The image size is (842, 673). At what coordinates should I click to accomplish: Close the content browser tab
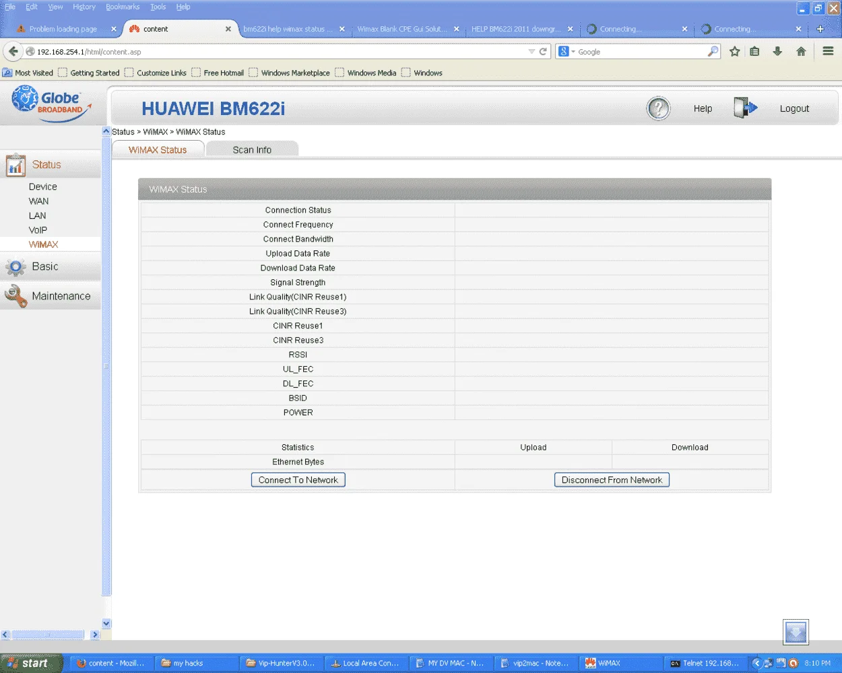[x=228, y=29]
